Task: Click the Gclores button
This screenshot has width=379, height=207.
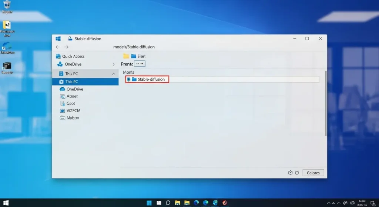Action: pos(313,173)
